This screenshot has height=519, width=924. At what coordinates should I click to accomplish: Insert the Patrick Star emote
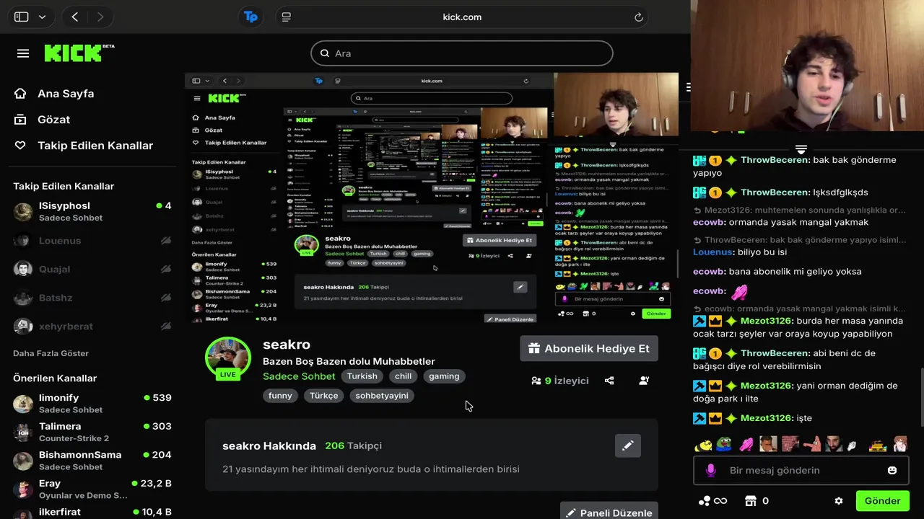pyautogui.click(x=812, y=444)
